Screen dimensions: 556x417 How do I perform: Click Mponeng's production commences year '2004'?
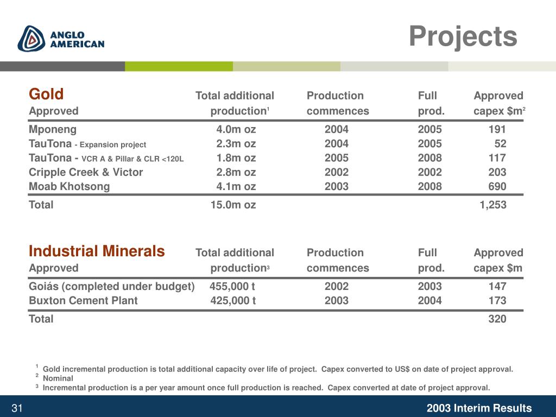click(x=337, y=129)
